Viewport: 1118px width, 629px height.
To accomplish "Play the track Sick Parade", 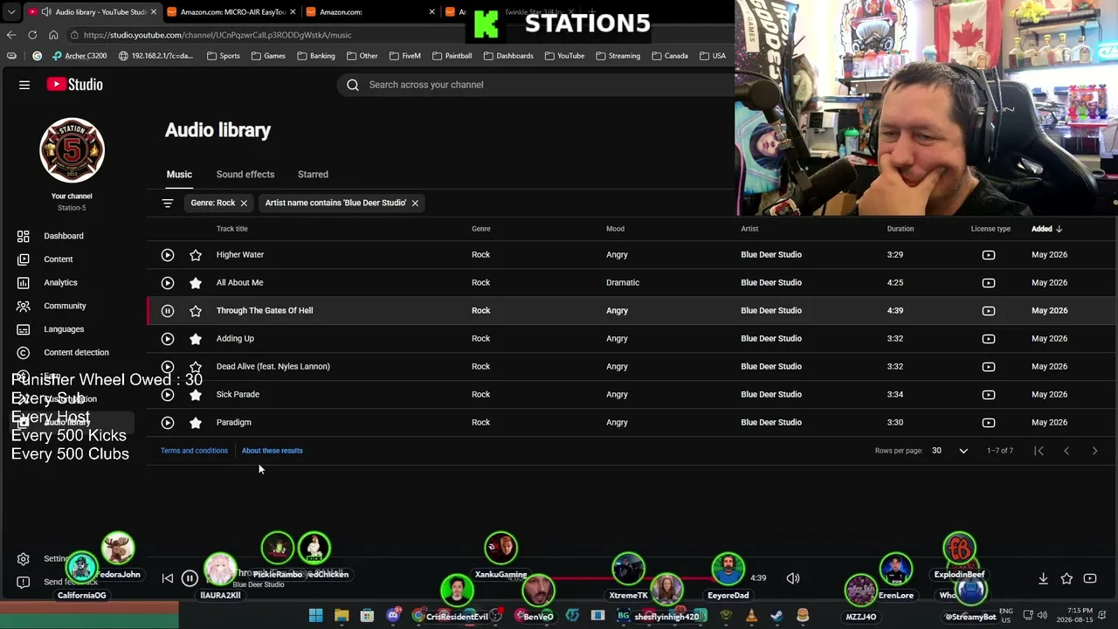I will [168, 395].
